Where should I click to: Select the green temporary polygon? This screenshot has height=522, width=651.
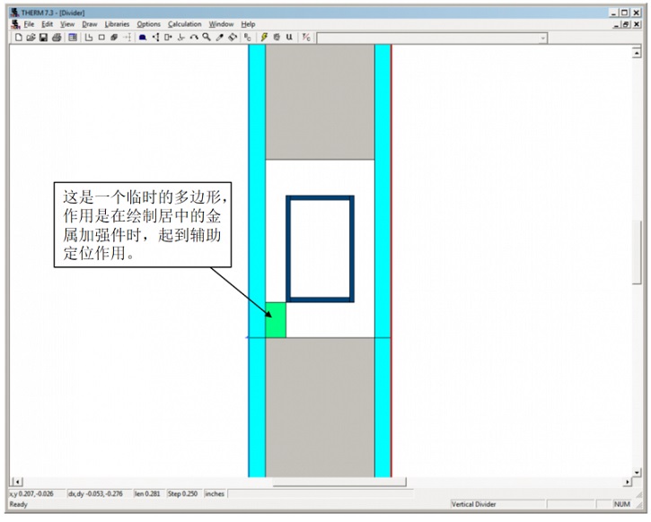pyautogui.click(x=276, y=321)
